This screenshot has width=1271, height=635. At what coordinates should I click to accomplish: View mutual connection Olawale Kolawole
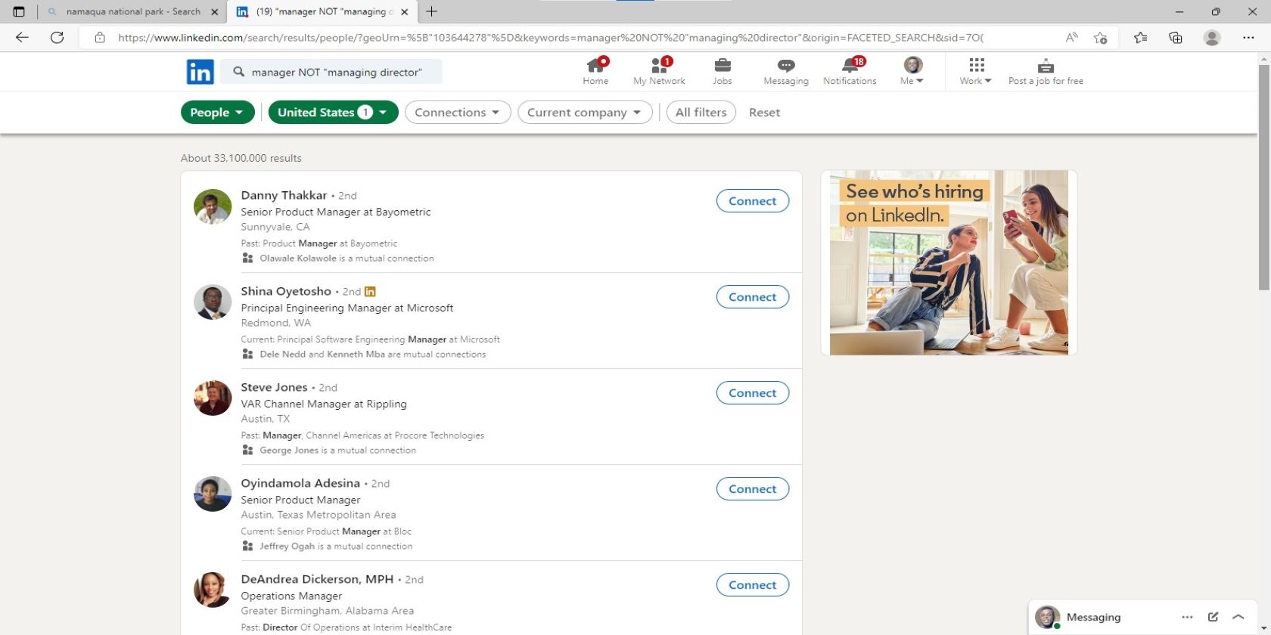(346, 259)
